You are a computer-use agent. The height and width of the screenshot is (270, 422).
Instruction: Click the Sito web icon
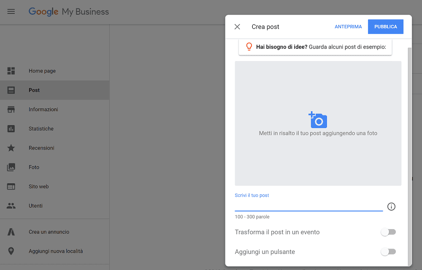[x=11, y=187]
